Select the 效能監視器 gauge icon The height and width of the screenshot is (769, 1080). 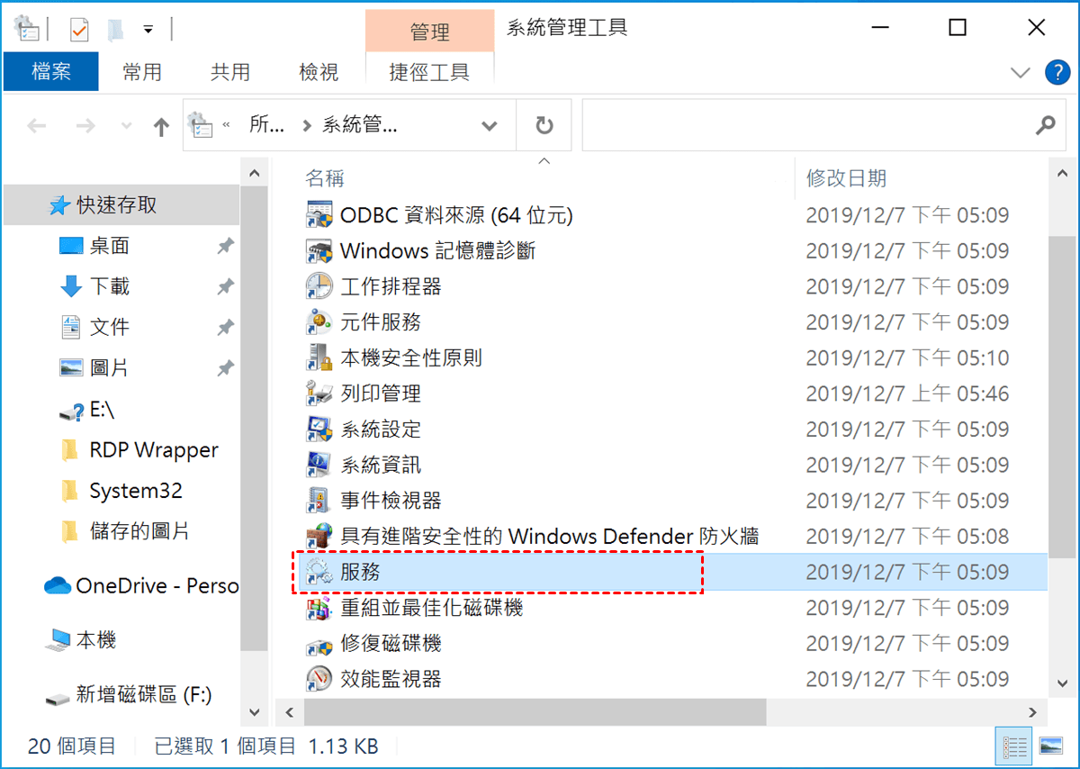319,679
